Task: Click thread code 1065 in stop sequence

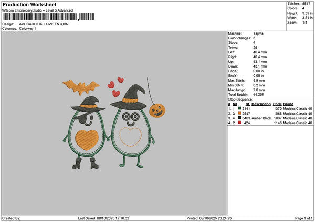Action: point(278,114)
